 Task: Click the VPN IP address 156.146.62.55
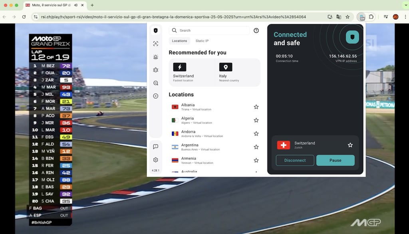(343, 56)
